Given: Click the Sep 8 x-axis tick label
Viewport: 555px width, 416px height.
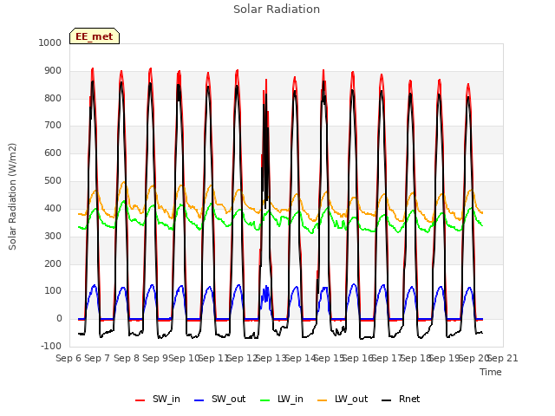Looking at the screenshot, I should pos(127,358).
